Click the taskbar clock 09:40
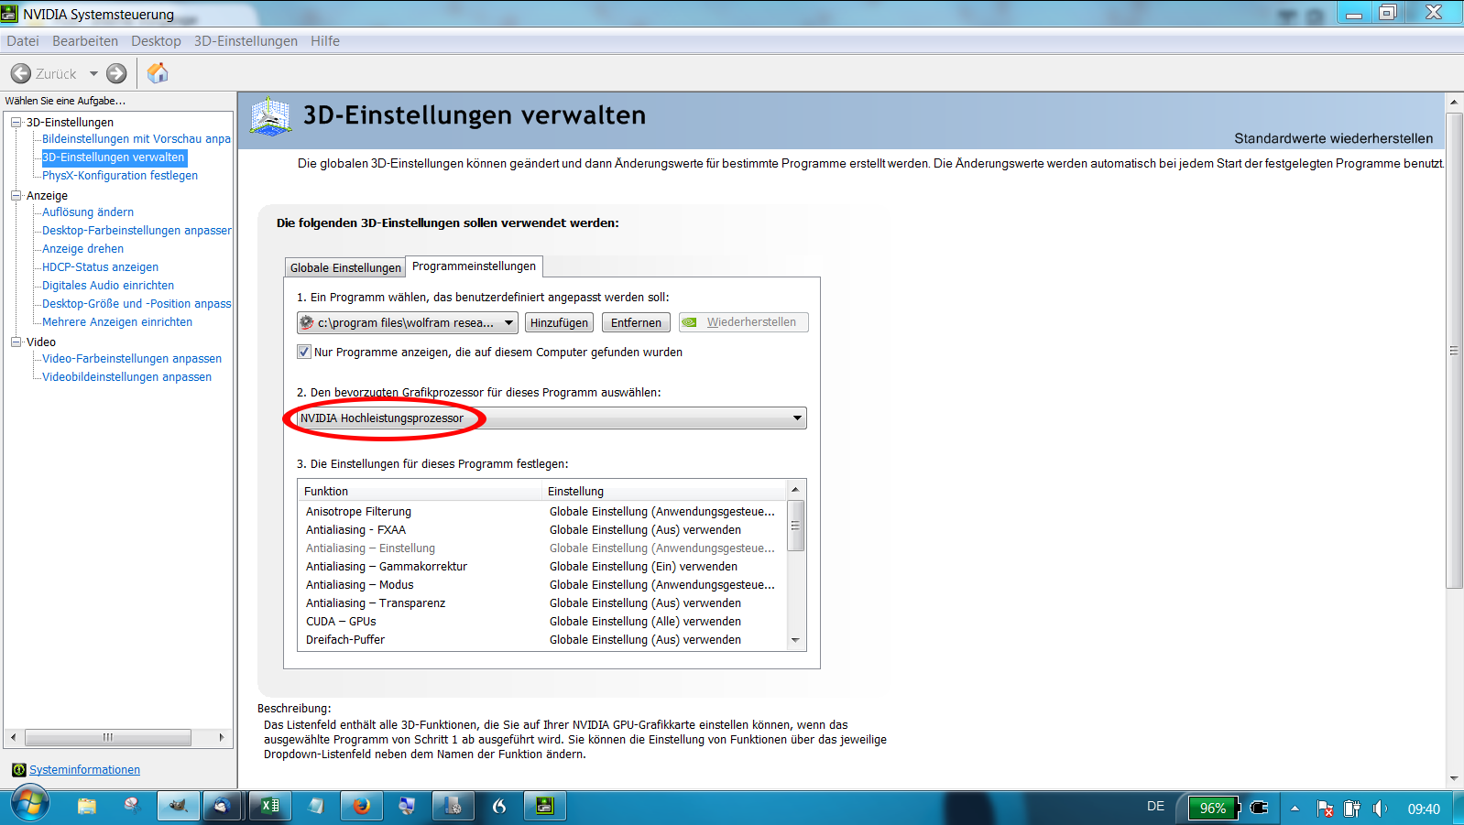1464x825 pixels. pos(1424,809)
